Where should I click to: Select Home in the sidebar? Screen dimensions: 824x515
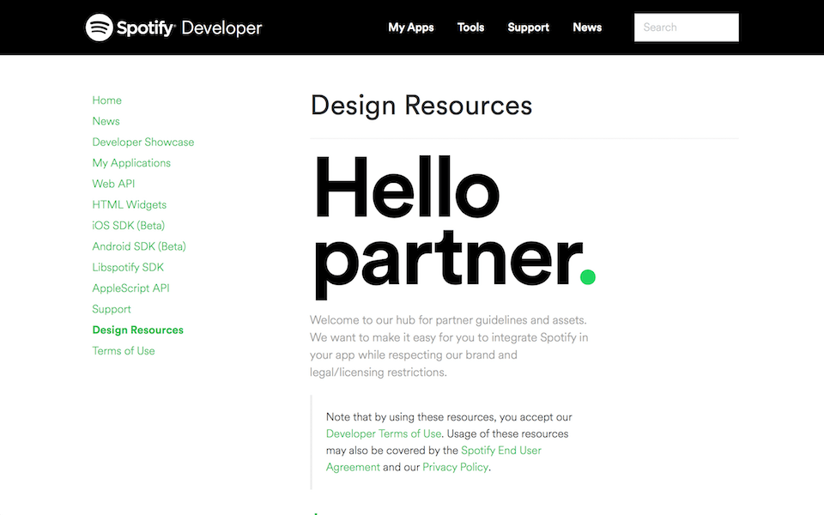pos(106,100)
